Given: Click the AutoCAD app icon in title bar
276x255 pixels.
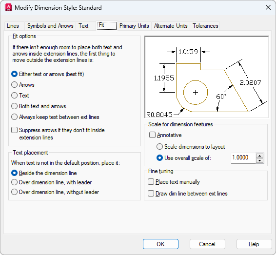Looking at the screenshot, I should pyautogui.click(x=8, y=8).
